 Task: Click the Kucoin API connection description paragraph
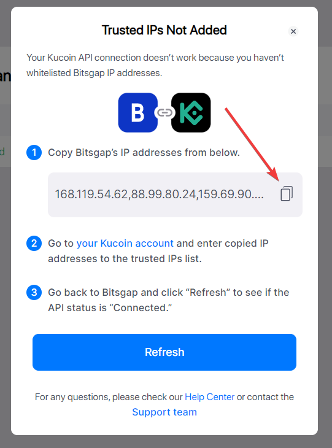pos(155,65)
